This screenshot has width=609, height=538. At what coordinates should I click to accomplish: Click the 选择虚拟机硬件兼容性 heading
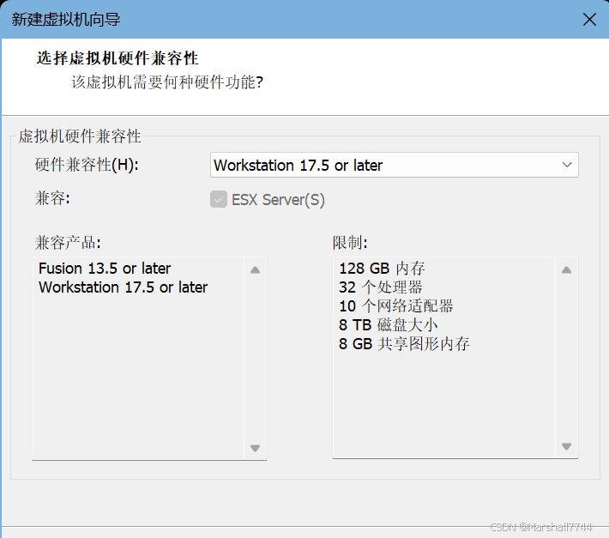(118, 58)
